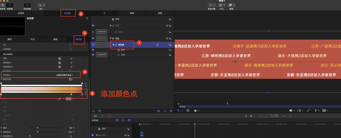Open the Inspector (检查器) toolbar icon
This screenshot has width=341, height=138.
point(10,6)
